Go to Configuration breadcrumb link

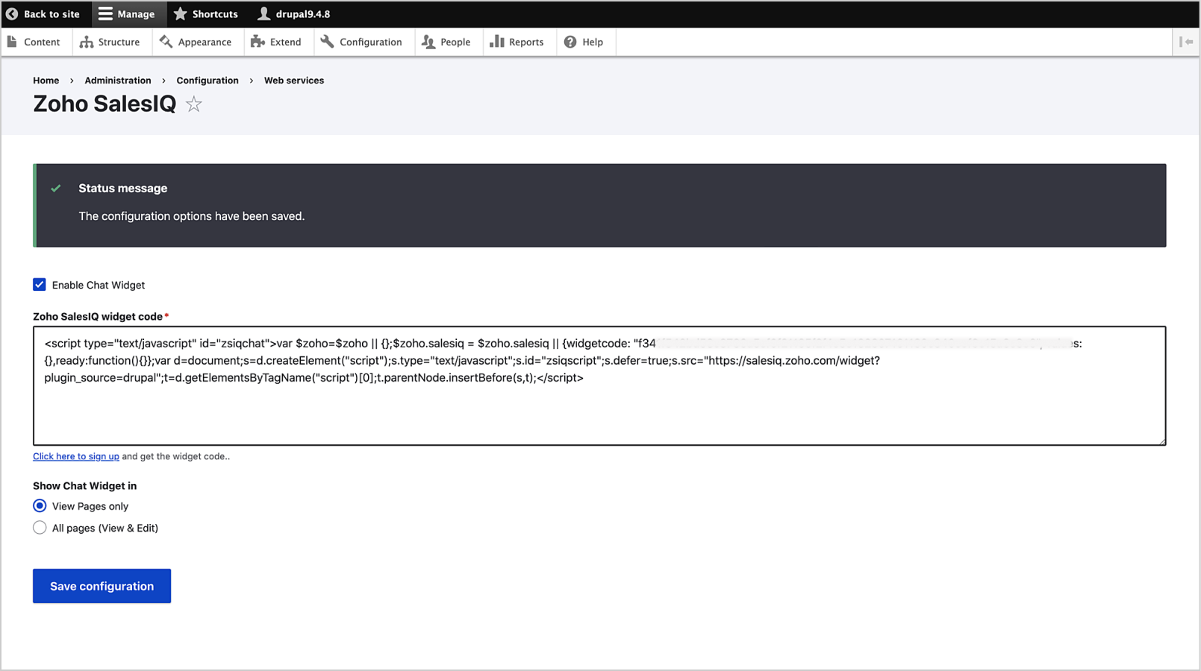click(x=208, y=81)
